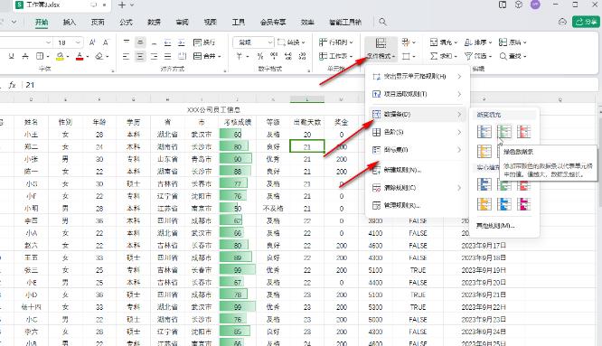Switch to the 公式 ribbon tab

126,23
